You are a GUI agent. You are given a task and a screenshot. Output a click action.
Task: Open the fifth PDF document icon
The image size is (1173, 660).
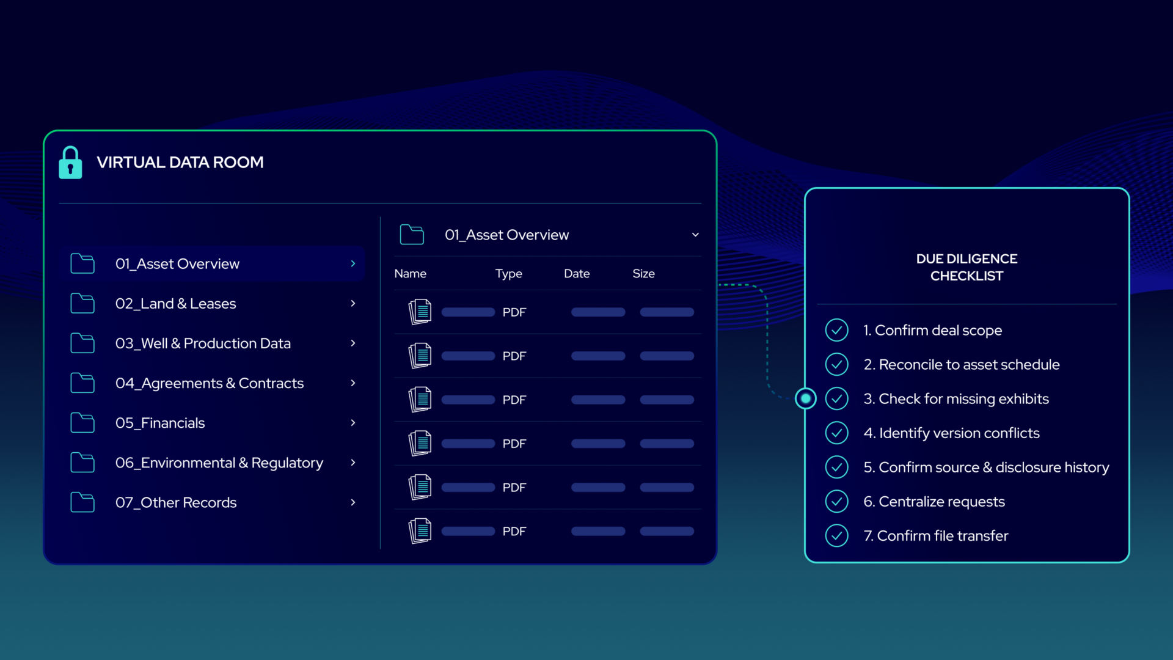420,487
